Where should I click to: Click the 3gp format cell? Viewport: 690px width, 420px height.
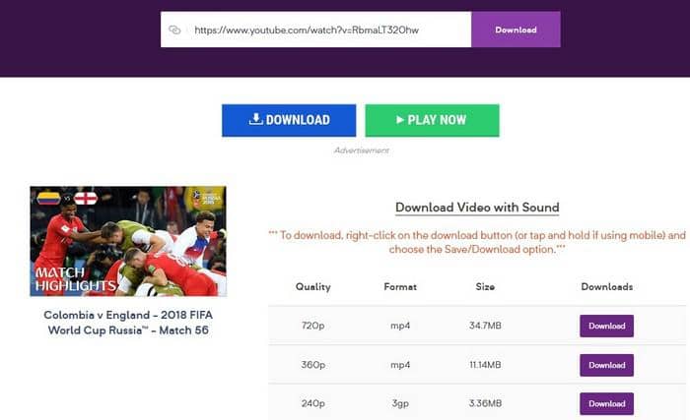click(400, 403)
